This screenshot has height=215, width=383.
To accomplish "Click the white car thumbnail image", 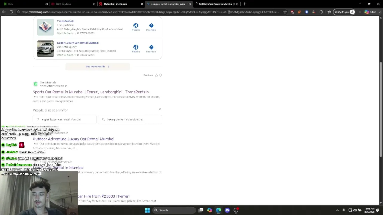I will (45, 49).
